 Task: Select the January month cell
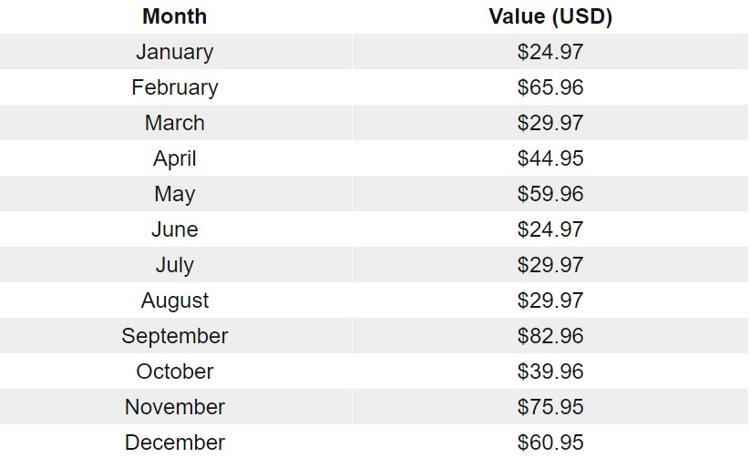tap(175, 52)
